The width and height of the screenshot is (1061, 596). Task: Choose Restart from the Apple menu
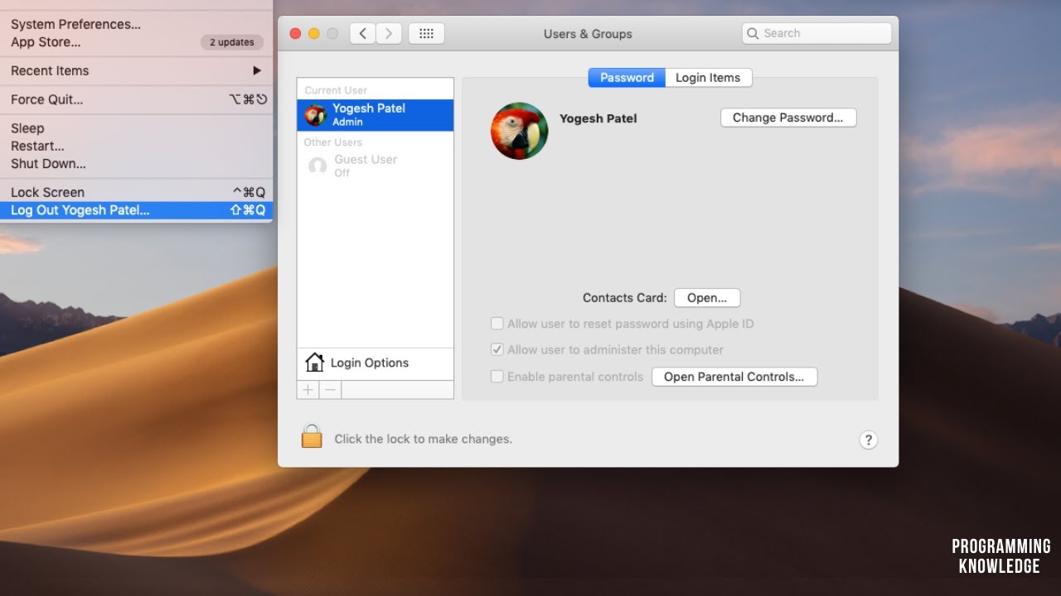pos(136,146)
